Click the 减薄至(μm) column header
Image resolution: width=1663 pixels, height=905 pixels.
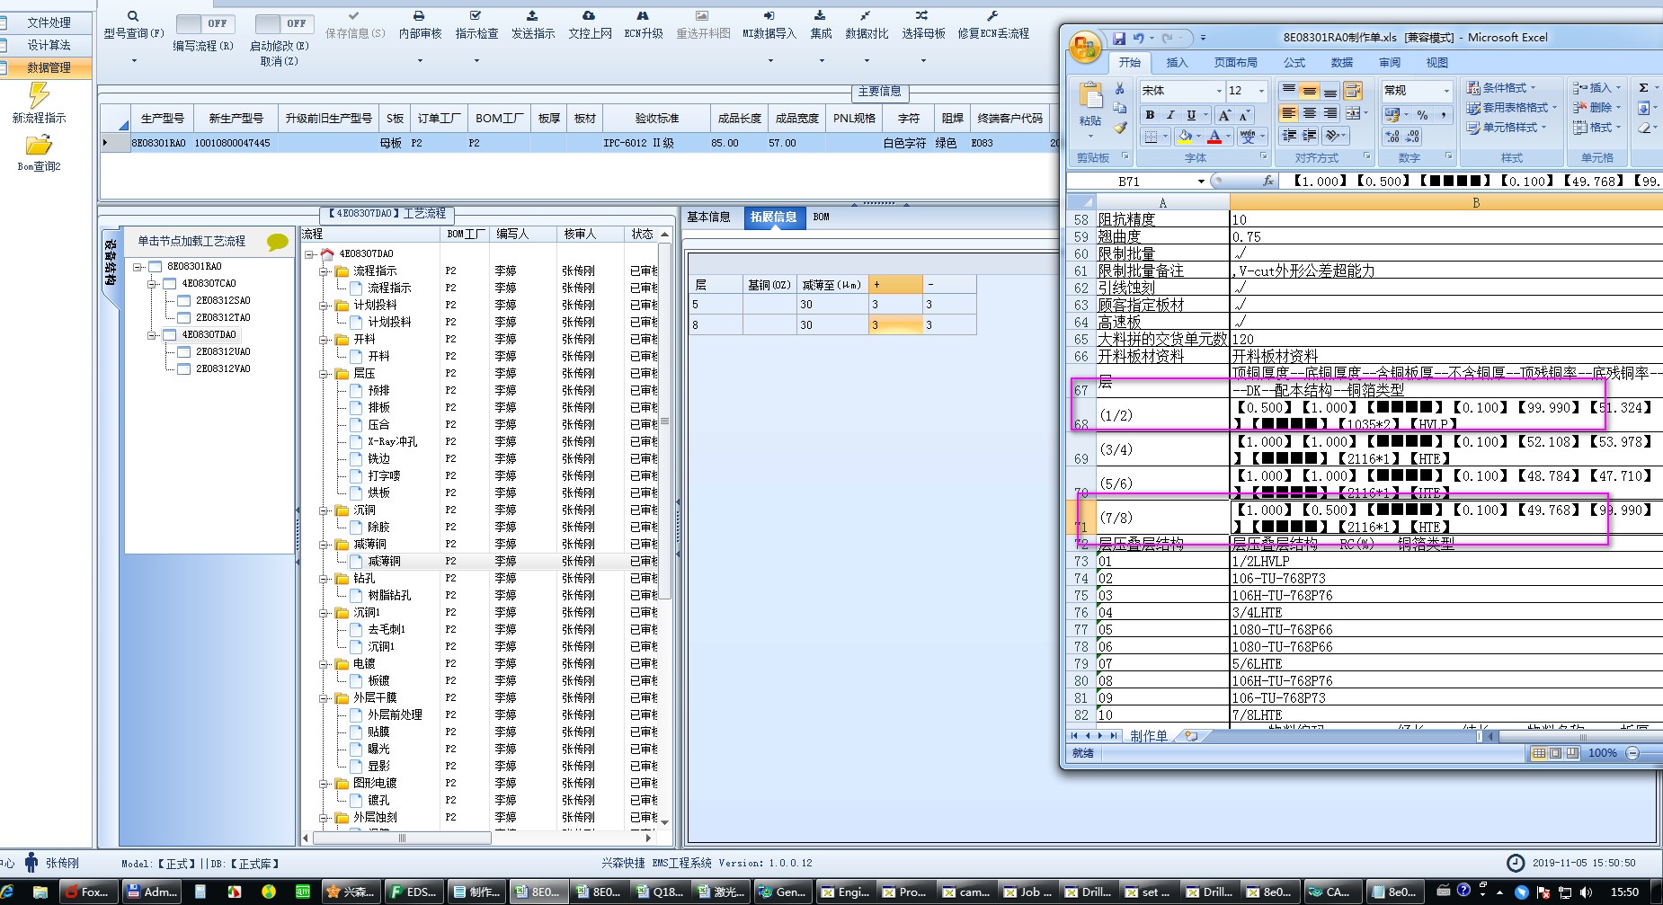click(x=831, y=285)
